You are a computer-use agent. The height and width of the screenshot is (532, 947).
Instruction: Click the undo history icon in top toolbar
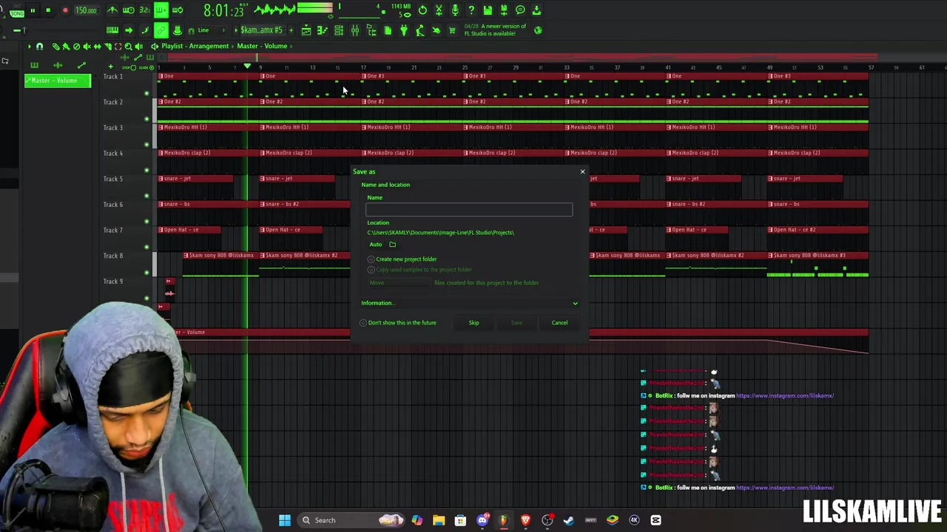pyautogui.click(x=422, y=10)
